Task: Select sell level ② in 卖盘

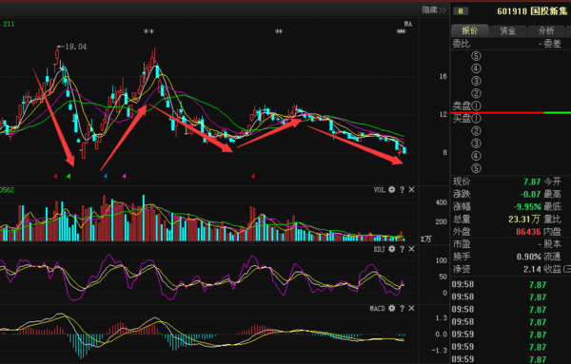Action: point(476,93)
